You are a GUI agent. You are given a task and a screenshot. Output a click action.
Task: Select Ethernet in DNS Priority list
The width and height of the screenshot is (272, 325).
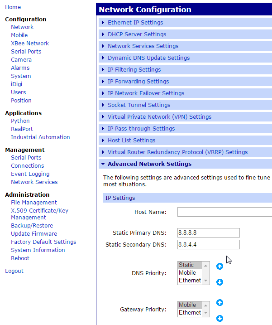click(x=190, y=281)
